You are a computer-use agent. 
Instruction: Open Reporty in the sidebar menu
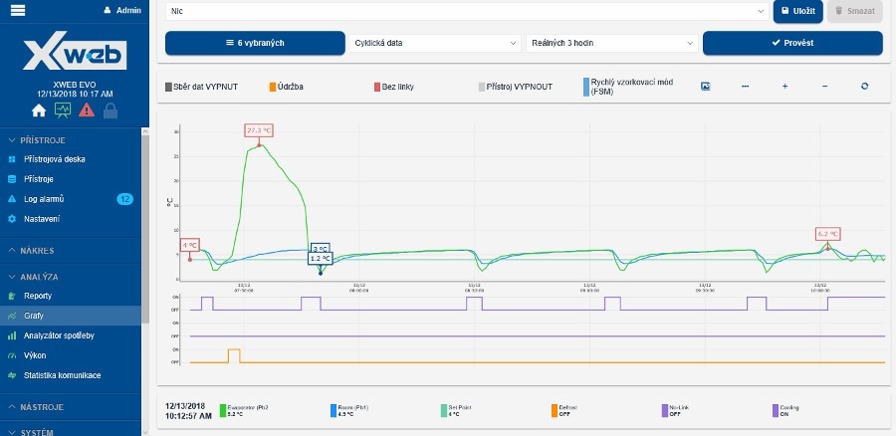coord(38,296)
